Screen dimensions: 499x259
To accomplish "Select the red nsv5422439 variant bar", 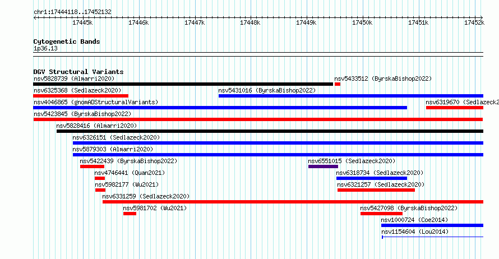I will click(x=93, y=166).
